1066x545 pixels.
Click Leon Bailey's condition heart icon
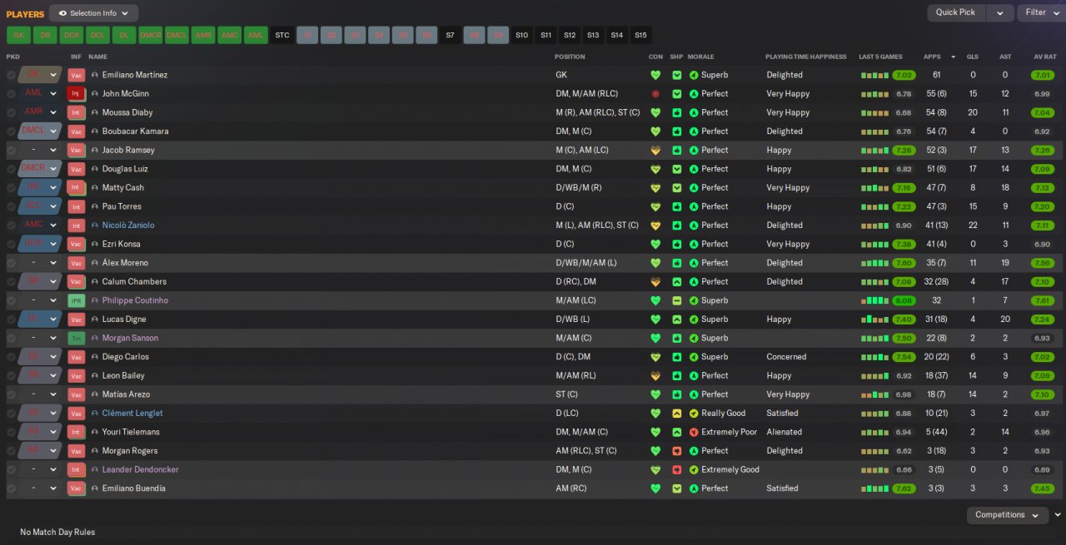click(655, 376)
